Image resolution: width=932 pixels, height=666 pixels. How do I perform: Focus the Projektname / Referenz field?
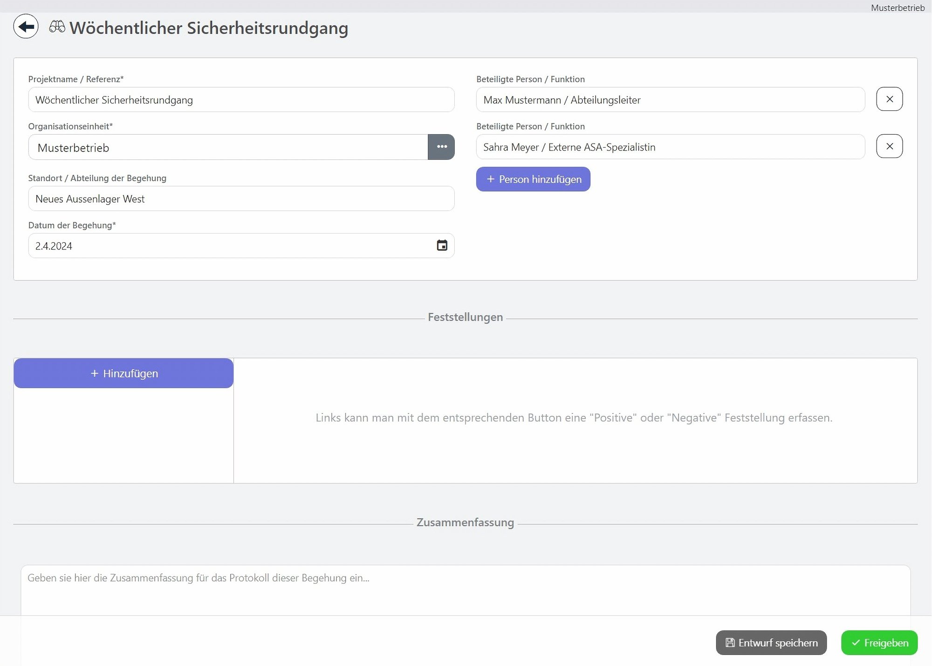point(241,99)
